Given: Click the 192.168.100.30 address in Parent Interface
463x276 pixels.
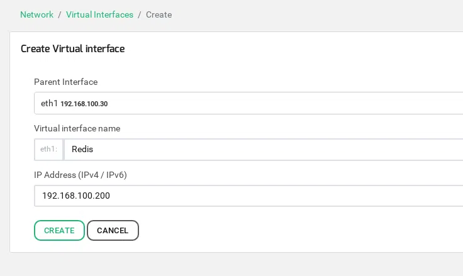Looking at the screenshot, I should pyautogui.click(x=84, y=104).
